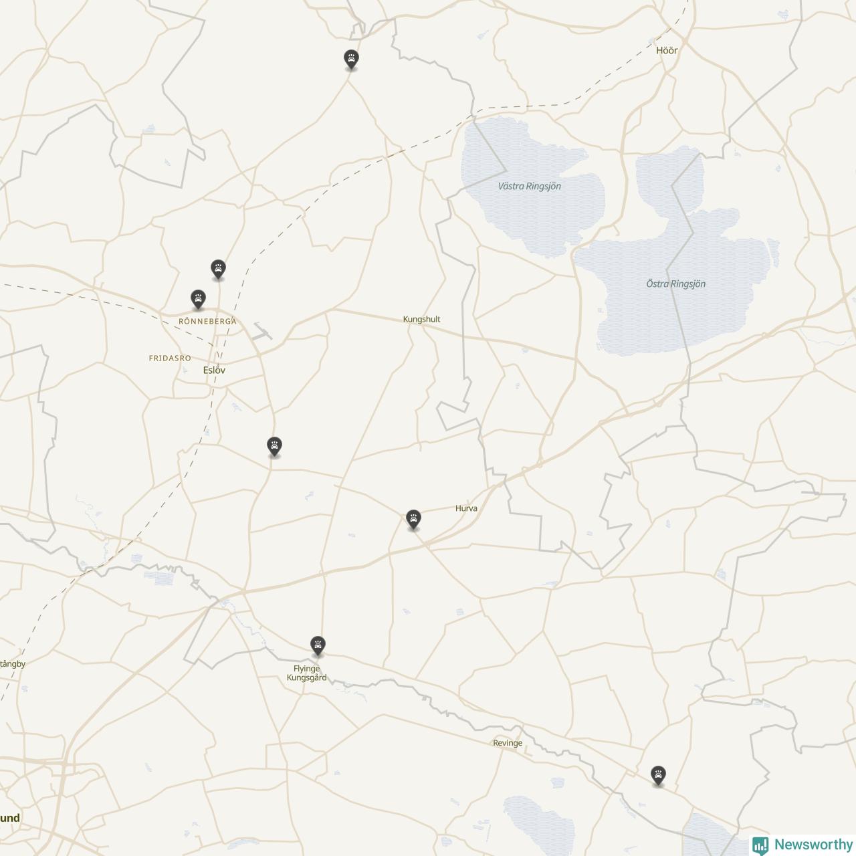This screenshot has height=856, width=856.
Task: Click the Newsworthy logo icon
Action: [x=760, y=845]
